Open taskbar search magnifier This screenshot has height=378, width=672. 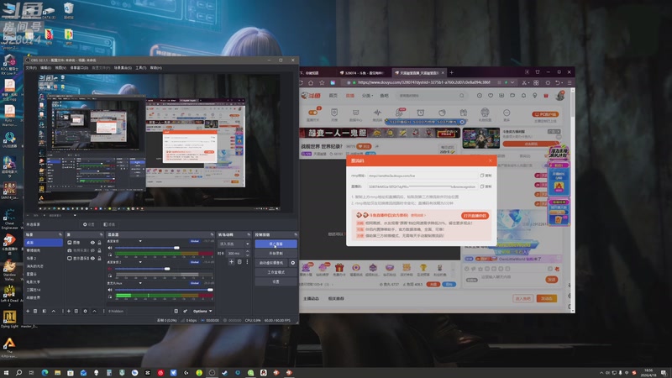click(18, 373)
